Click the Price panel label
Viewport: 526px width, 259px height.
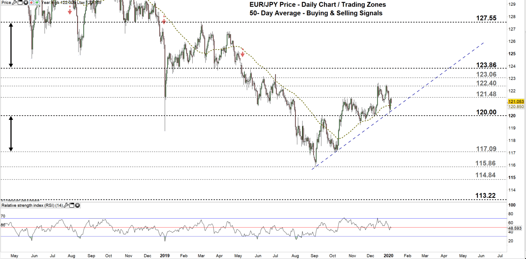6,2
